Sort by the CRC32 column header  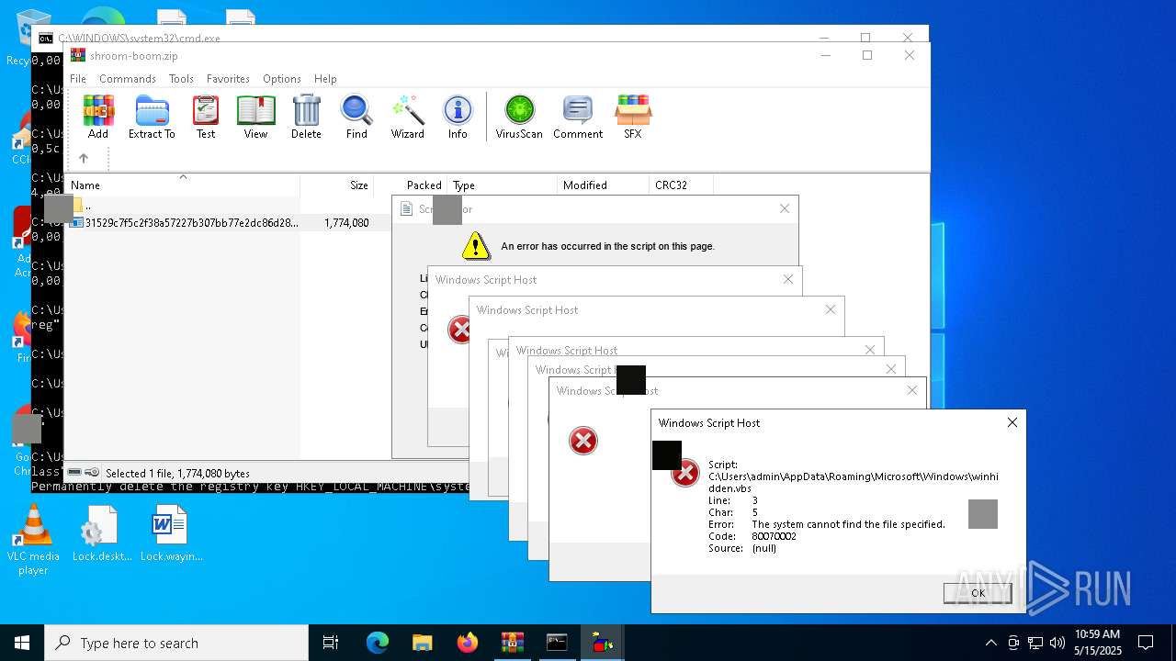(x=681, y=185)
